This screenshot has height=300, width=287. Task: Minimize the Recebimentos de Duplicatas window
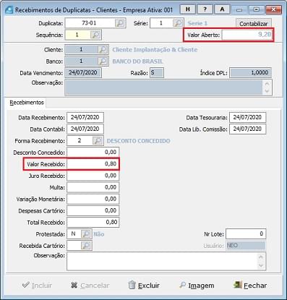point(239,10)
